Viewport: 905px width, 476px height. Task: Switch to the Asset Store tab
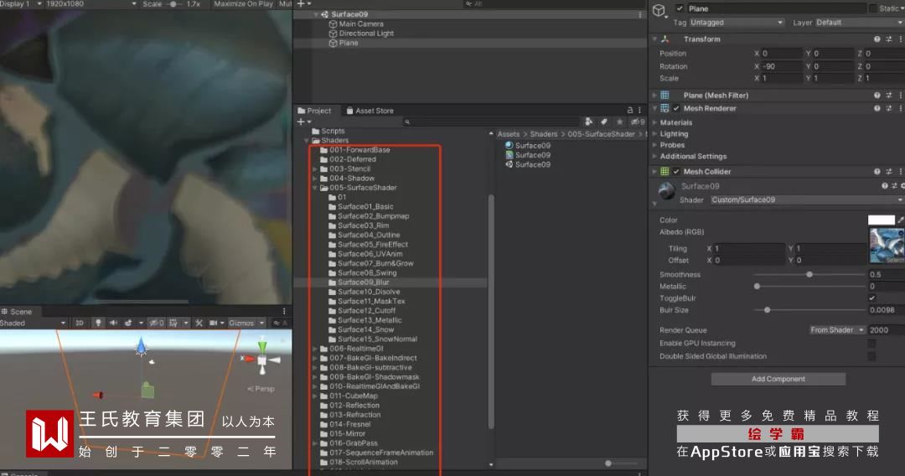click(370, 111)
